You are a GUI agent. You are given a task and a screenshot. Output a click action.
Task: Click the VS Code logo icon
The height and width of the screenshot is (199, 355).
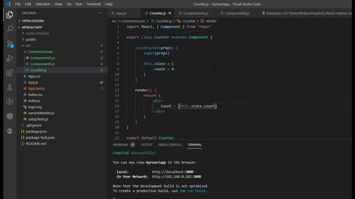tap(8, 4)
